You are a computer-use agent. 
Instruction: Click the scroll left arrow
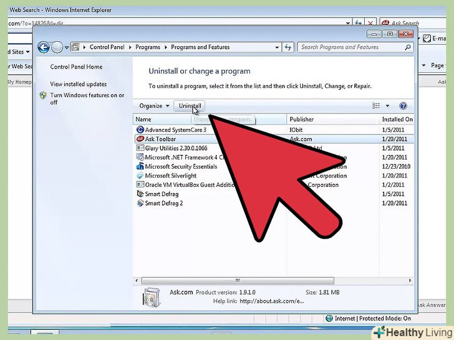[x=137, y=280]
